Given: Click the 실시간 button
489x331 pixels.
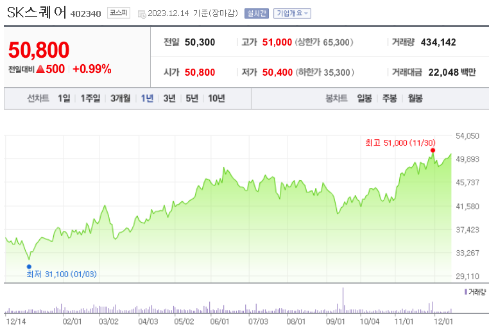Looking at the screenshot, I should [x=256, y=13].
